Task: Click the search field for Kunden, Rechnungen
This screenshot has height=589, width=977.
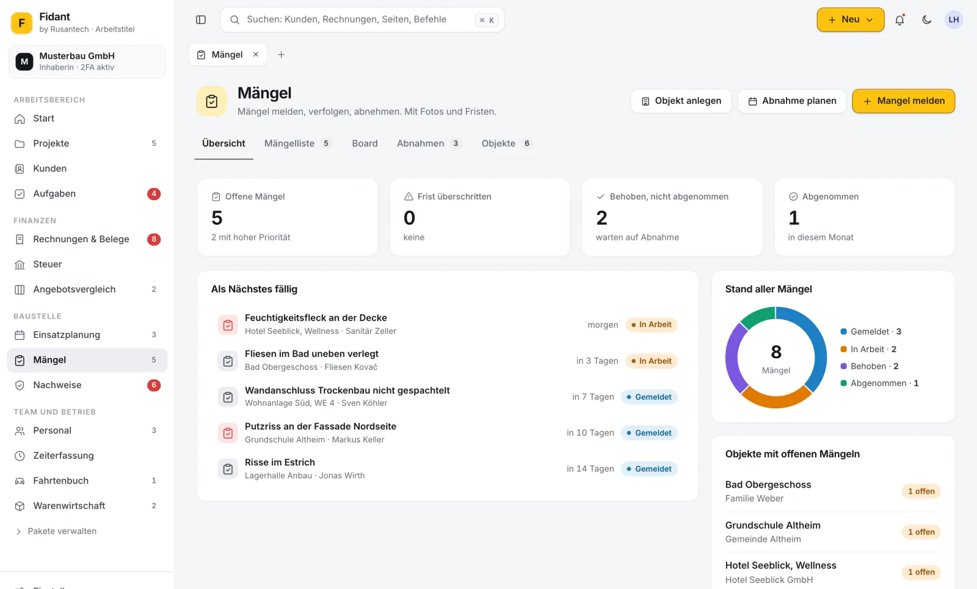Action: [x=362, y=20]
